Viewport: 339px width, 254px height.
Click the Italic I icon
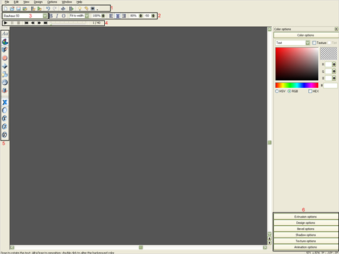pyautogui.click(x=57, y=16)
